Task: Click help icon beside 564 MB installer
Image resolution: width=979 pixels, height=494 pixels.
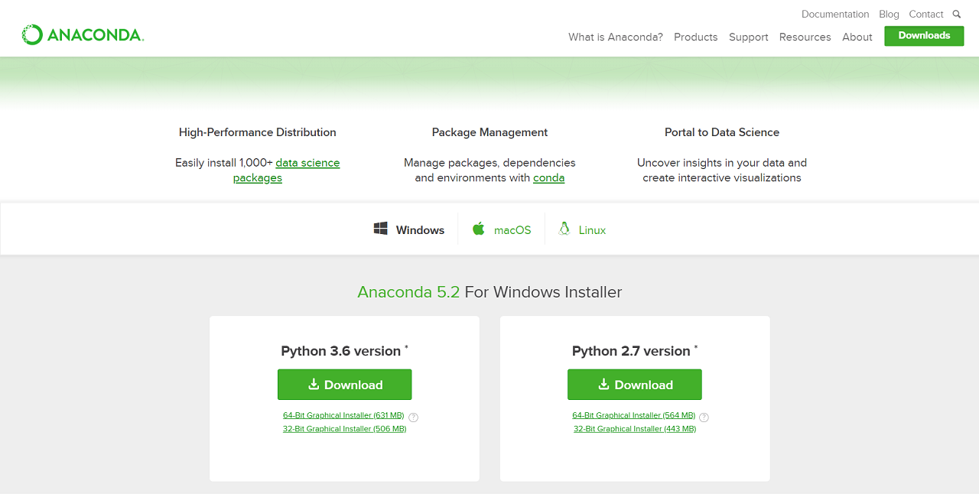Action: tap(704, 417)
